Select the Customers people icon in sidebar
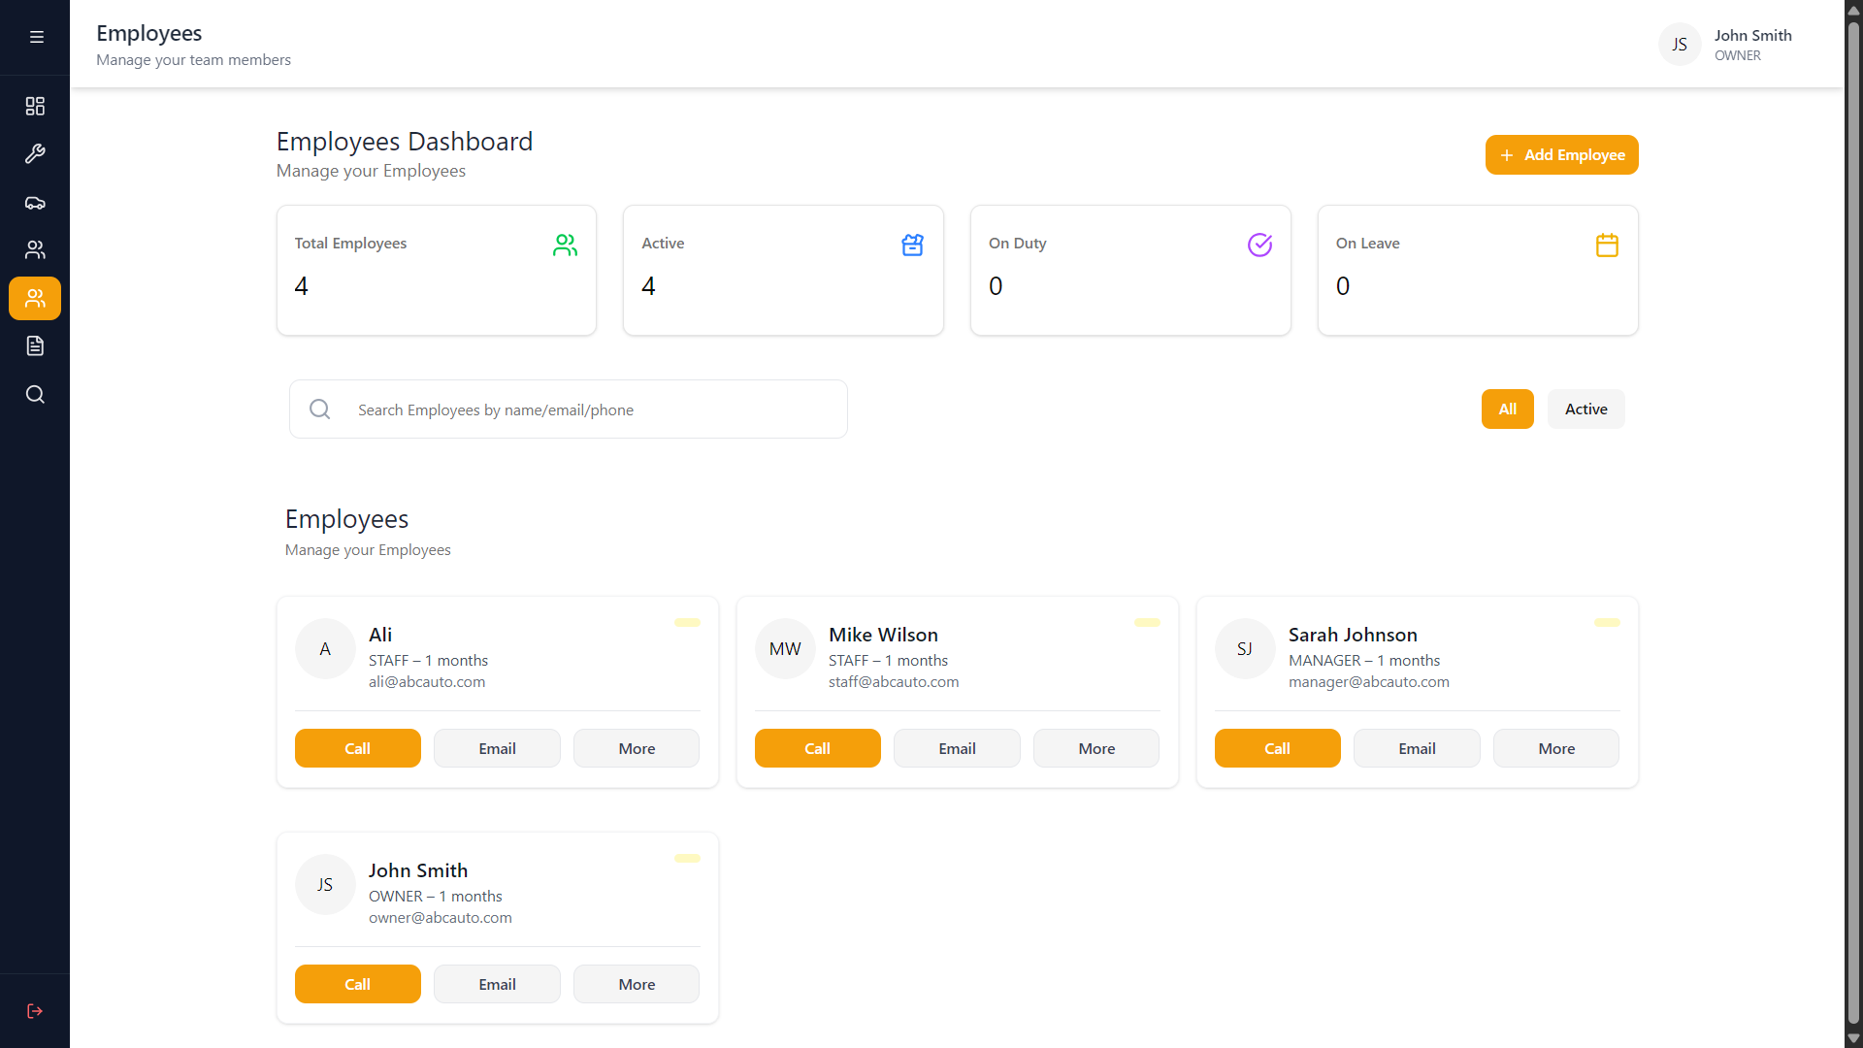 [x=35, y=250]
